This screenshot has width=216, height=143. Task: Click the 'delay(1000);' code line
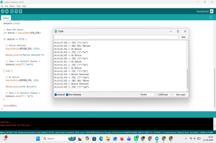(10, 106)
